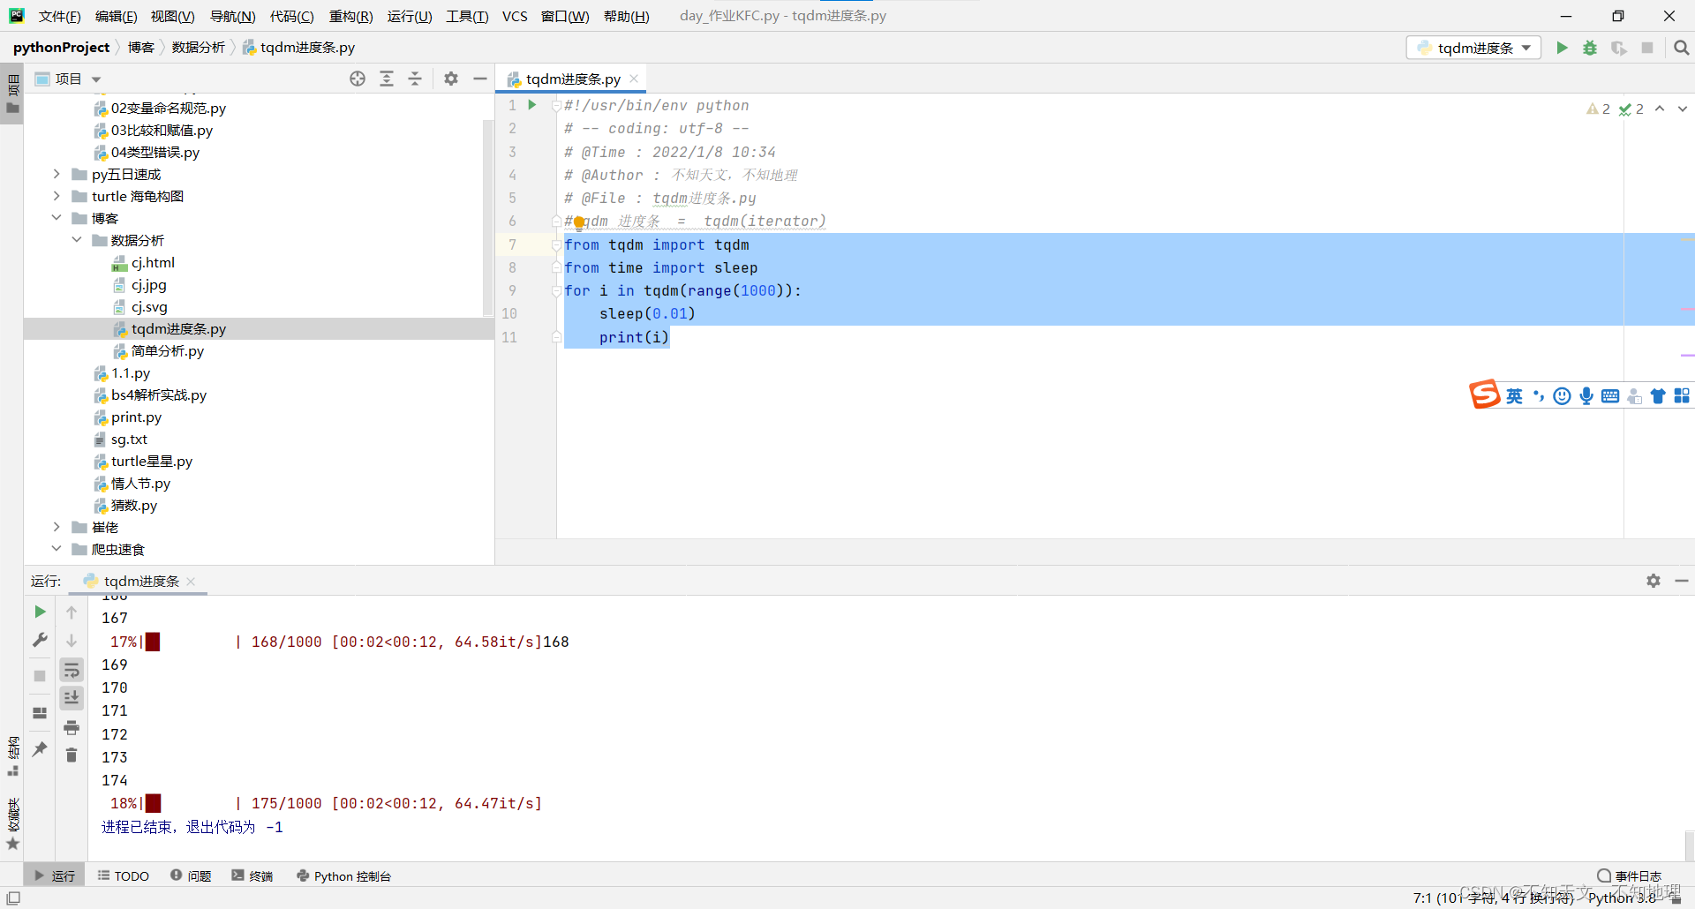The image size is (1695, 909).
Task: Toggle scroll to end in console
Action: 72,698
